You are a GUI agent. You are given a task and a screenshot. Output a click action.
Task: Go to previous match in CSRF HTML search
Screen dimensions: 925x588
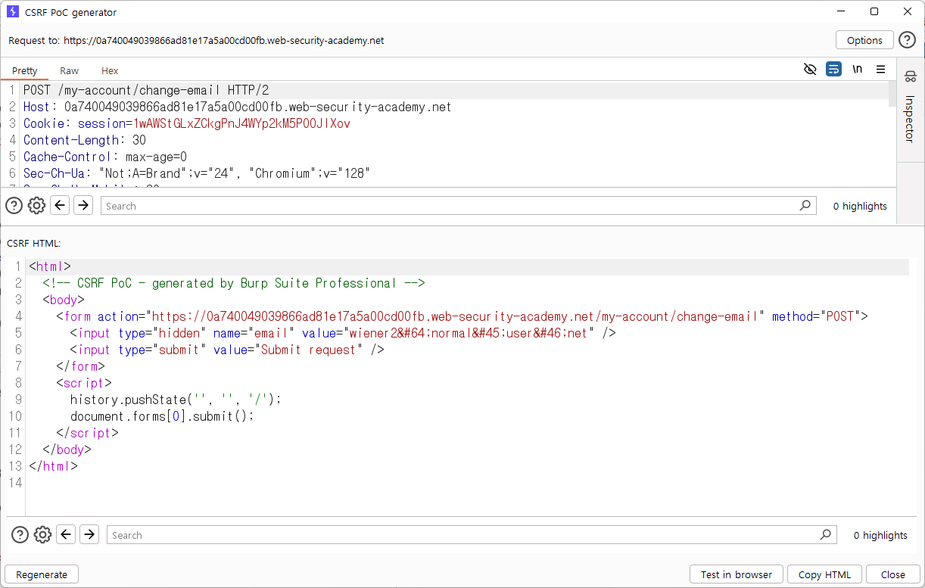point(67,534)
